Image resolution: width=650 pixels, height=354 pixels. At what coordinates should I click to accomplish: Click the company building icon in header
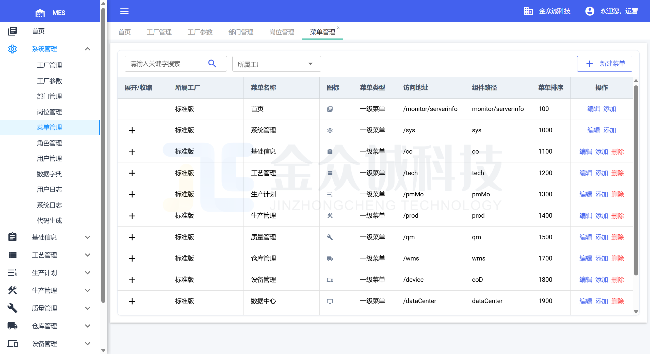528,11
